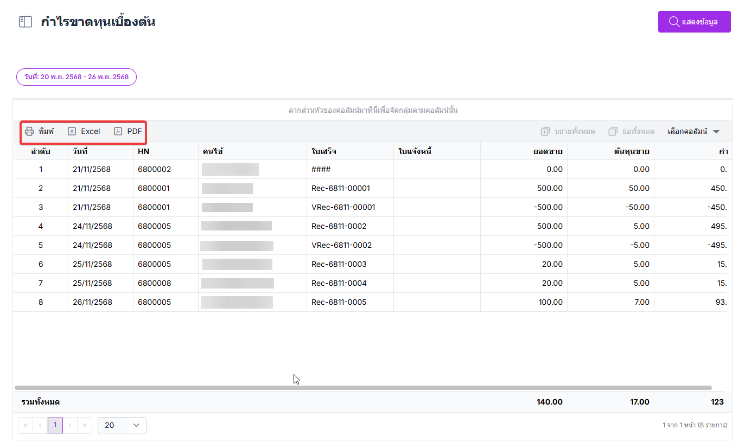Select page number 1
745x442 pixels.
[55, 425]
